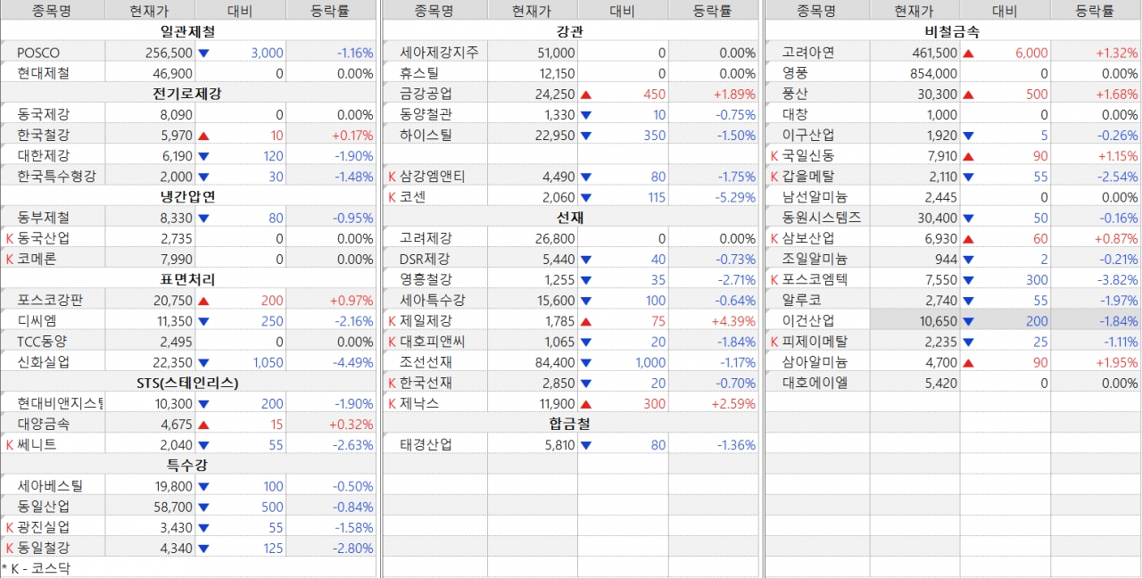The height and width of the screenshot is (578, 1142).
Task: Click 삼강엠앤티 stock name
Action: (x=432, y=176)
